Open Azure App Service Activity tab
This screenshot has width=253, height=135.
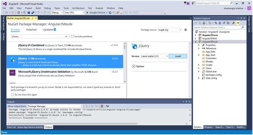[30, 127]
